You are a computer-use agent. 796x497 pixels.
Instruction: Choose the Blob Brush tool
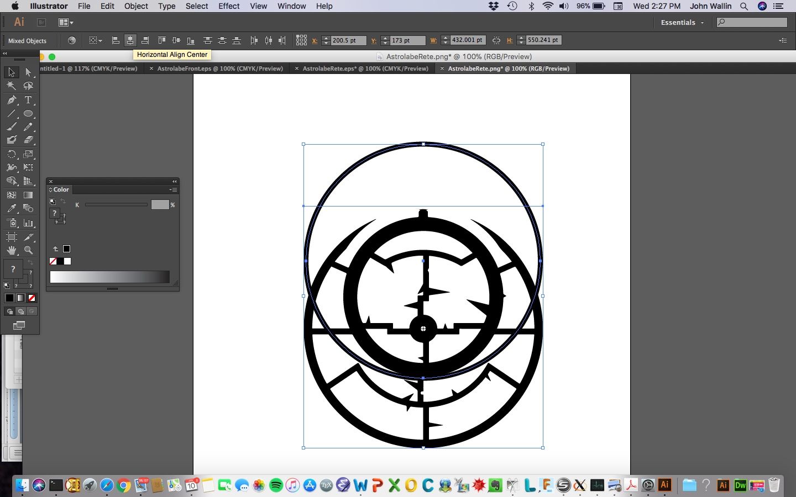tap(12, 140)
